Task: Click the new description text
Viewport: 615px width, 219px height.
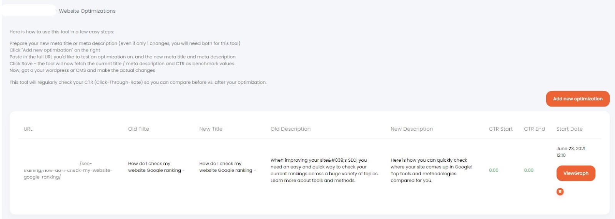Action: (431, 170)
